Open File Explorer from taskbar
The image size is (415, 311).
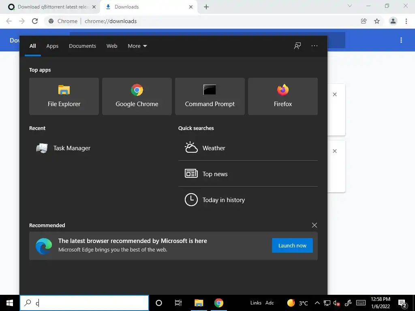click(199, 303)
